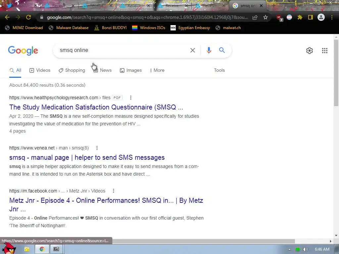
Task: Open the Google apps grid
Action: pyautogui.click(x=325, y=51)
